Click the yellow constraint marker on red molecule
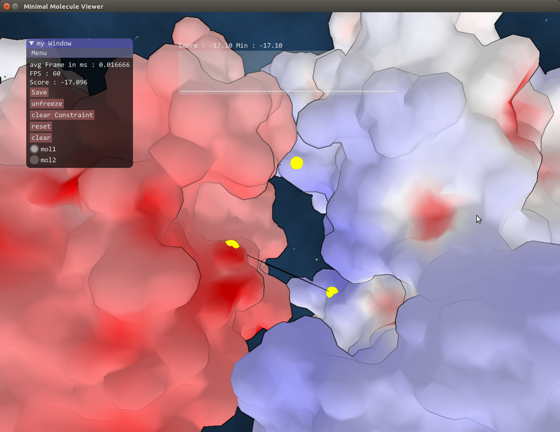Image resolution: width=560 pixels, height=432 pixels. 232,244
